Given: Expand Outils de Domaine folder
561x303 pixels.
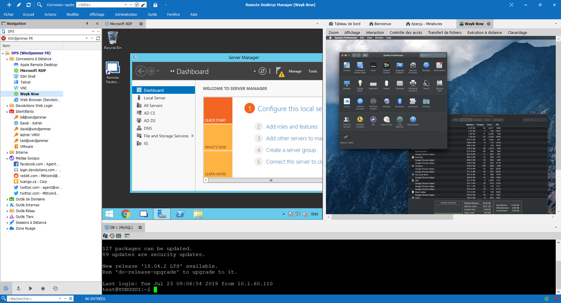Looking at the screenshot, I should pyautogui.click(x=7, y=199).
